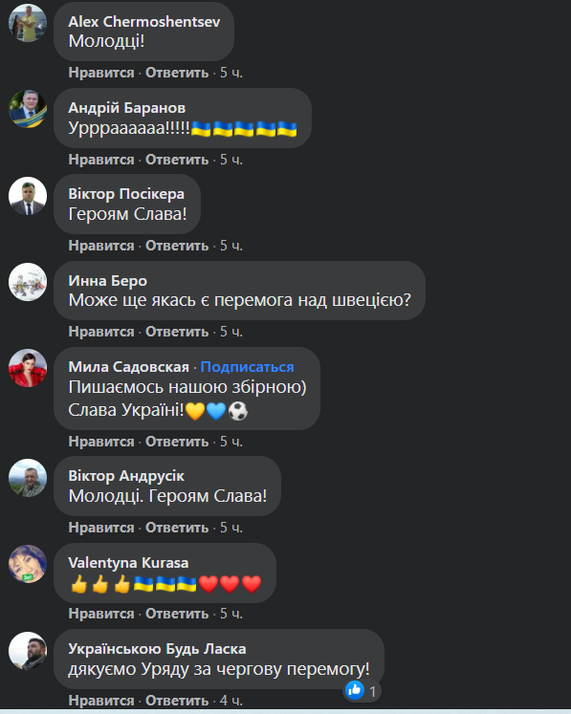Like Alex Chermoshentsev's comment with Нравится

click(101, 73)
